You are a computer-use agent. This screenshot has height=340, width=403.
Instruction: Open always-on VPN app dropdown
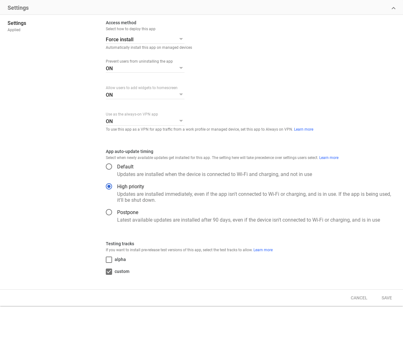click(145, 121)
